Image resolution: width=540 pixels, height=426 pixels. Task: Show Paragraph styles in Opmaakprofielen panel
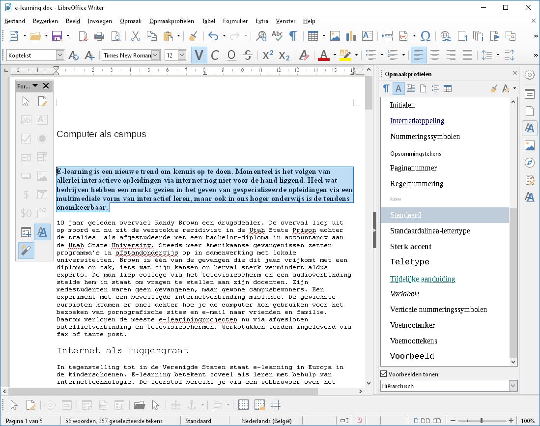tap(386, 88)
